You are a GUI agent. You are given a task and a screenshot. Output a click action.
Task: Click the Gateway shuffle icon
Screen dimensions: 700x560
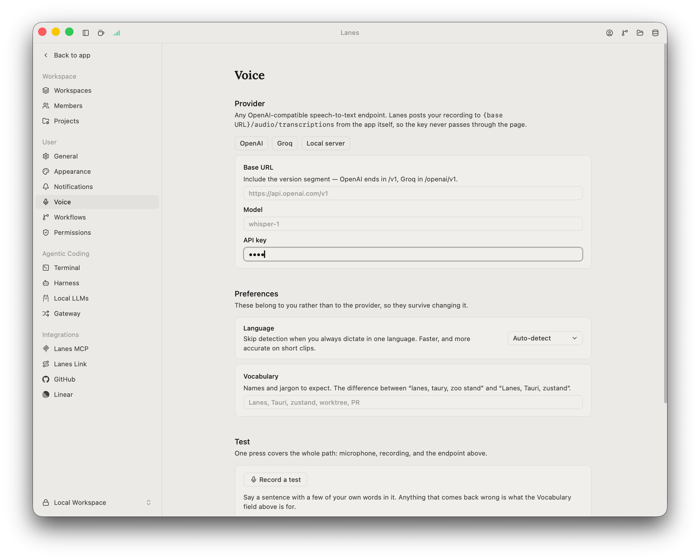point(46,313)
